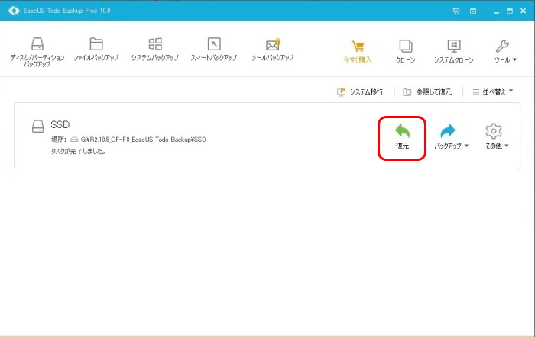Open Mail Backup (メールバックアップ)
Screen dimensions: 535x337
pyautogui.click(x=273, y=50)
